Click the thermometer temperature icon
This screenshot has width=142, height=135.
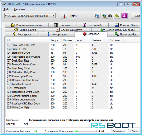(64, 16)
